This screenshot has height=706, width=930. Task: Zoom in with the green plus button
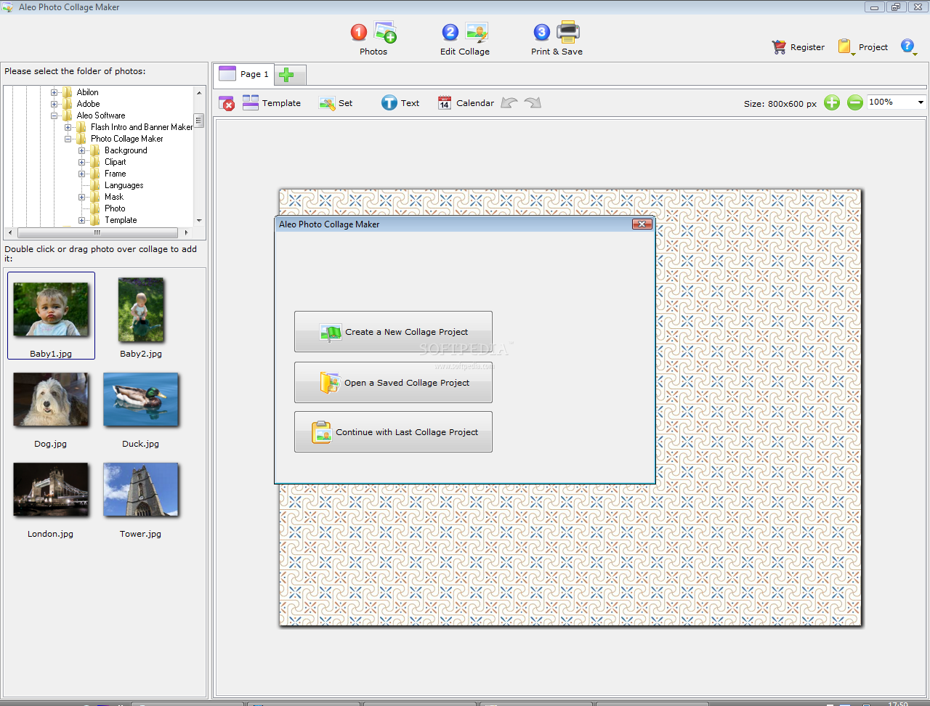point(832,102)
